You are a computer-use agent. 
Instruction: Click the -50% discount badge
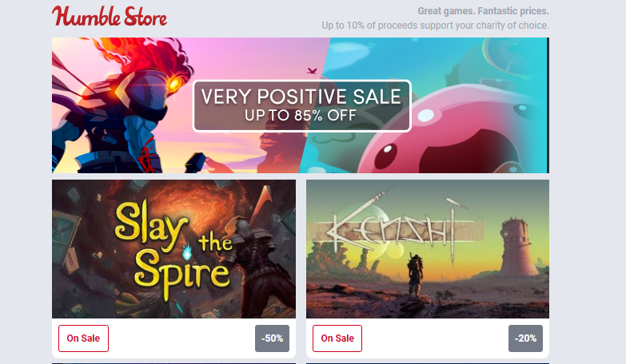tap(273, 338)
